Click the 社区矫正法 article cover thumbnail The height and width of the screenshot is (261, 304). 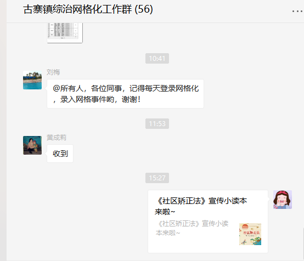coord(250,234)
